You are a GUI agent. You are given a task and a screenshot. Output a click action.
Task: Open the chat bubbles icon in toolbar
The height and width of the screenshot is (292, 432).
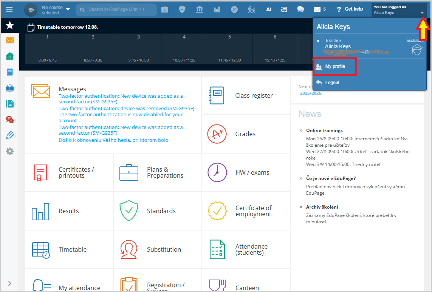point(300,9)
